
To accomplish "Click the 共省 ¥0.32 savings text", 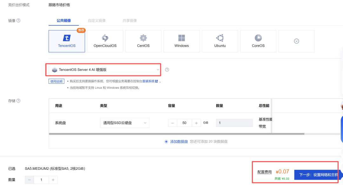I will point(282,179).
